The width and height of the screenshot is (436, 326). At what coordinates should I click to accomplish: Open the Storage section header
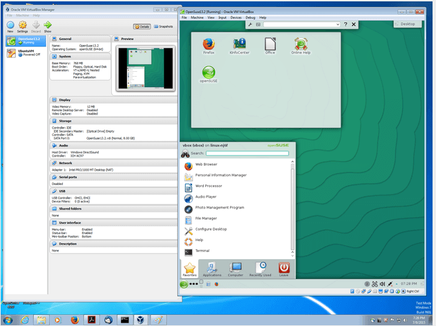click(x=113, y=121)
